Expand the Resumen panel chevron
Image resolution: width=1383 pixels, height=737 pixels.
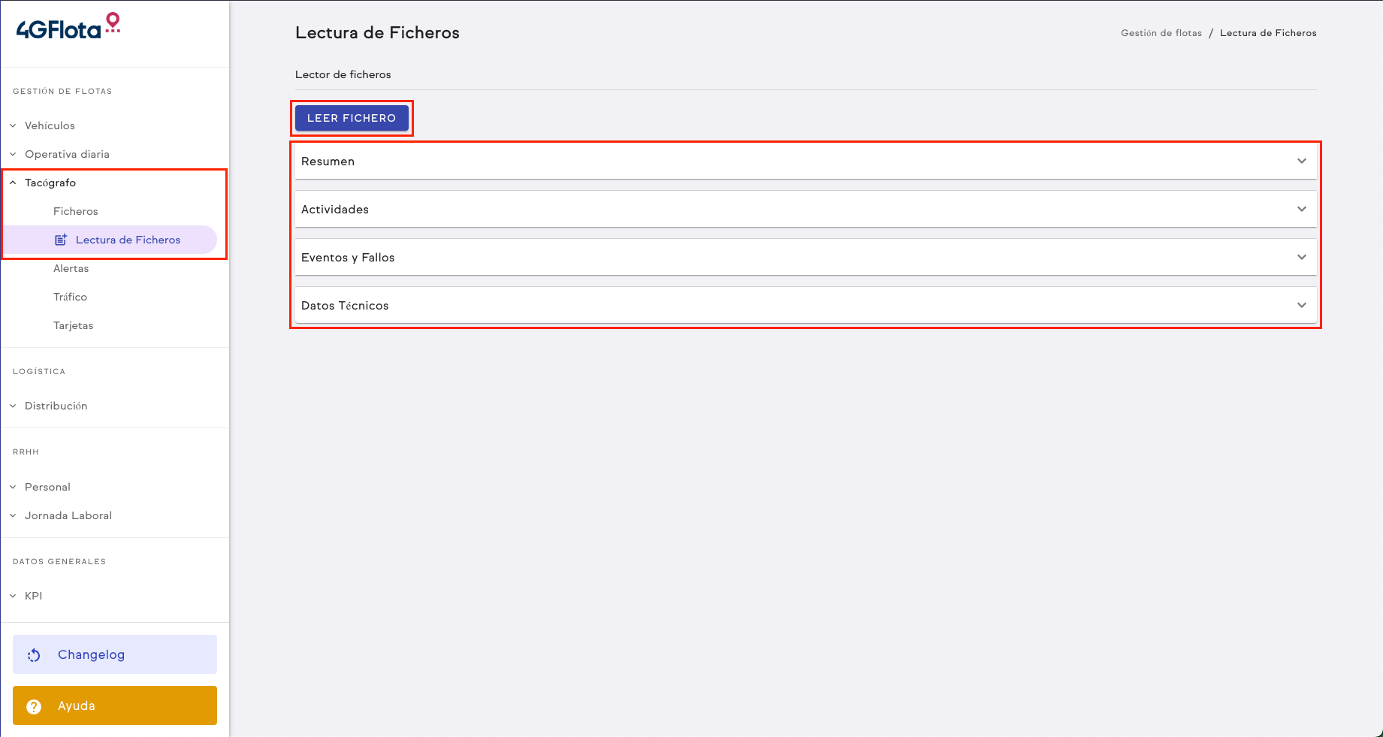1301,162
